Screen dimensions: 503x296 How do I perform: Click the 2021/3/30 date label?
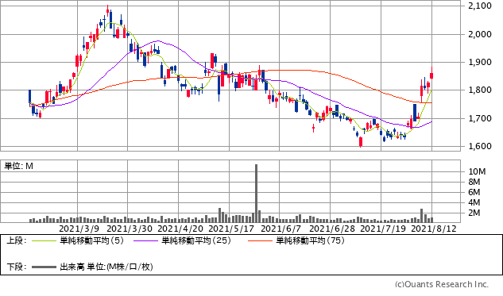coord(130,229)
